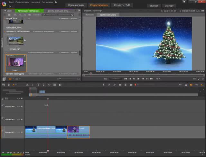The height and width of the screenshot is (157, 206).
Task: Switch library to details list view
Action: pyautogui.click(x=17, y=79)
